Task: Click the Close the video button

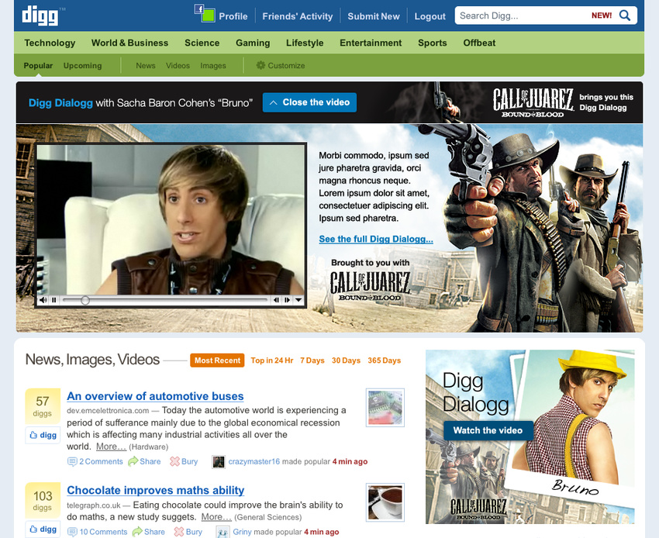Action: coord(310,102)
